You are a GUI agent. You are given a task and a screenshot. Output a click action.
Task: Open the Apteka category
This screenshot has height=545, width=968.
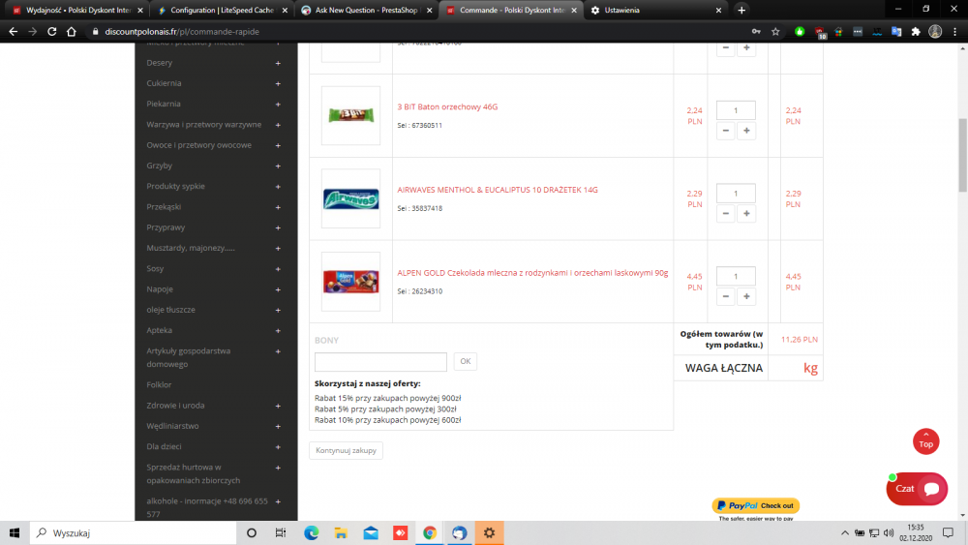tap(160, 330)
